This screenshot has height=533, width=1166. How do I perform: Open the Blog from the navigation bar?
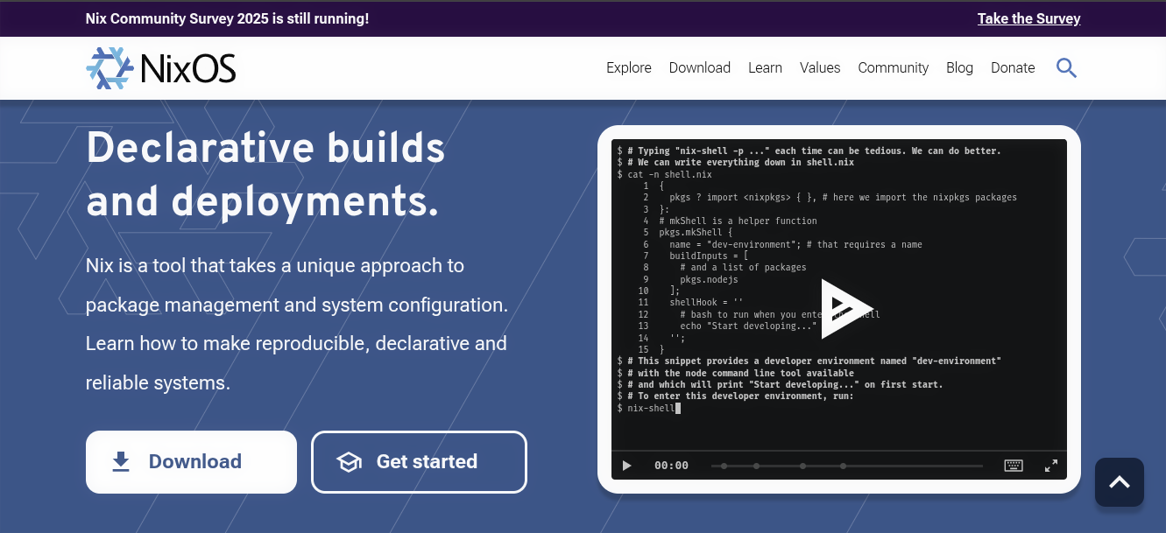click(x=959, y=67)
